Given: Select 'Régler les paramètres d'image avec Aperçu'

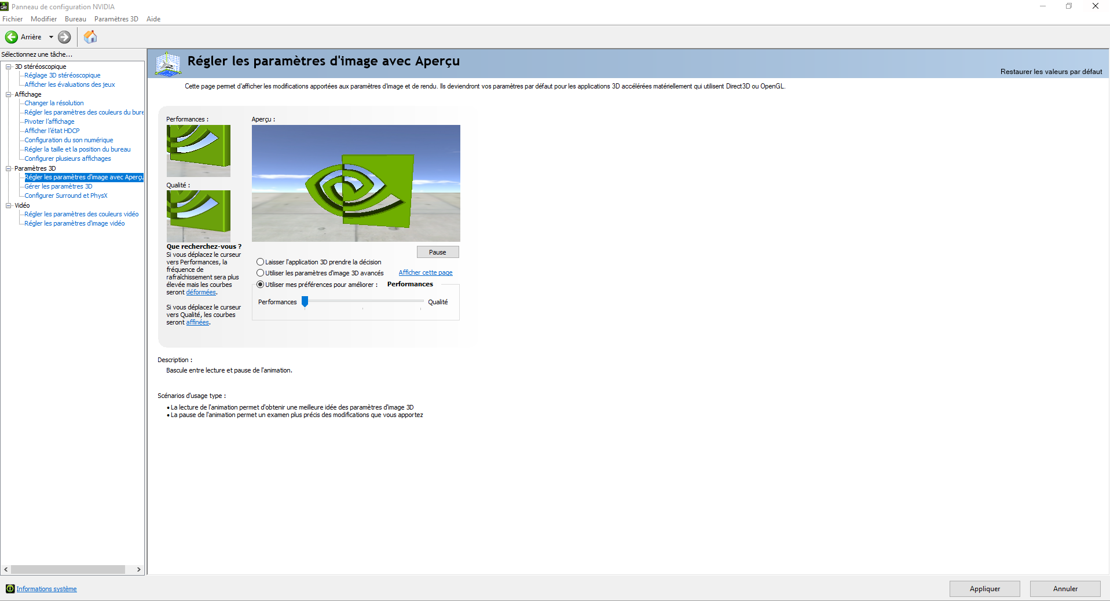Looking at the screenshot, I should 84,177.
